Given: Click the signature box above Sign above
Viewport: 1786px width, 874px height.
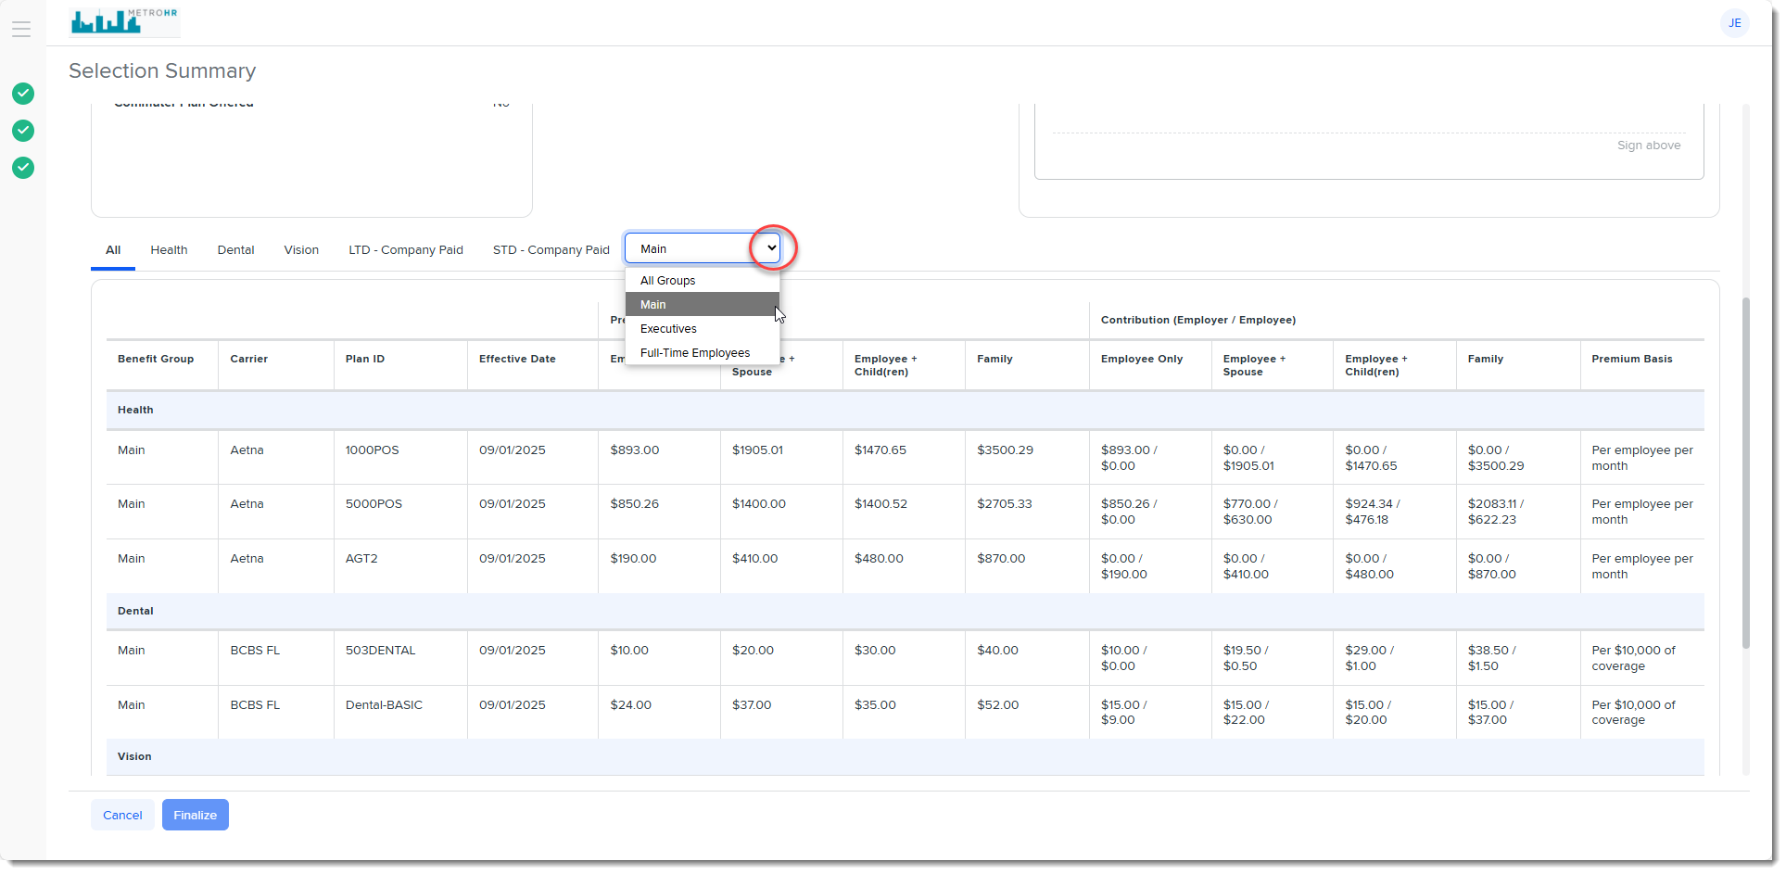Looking at the screenshot, I should tap(1368, 119).
